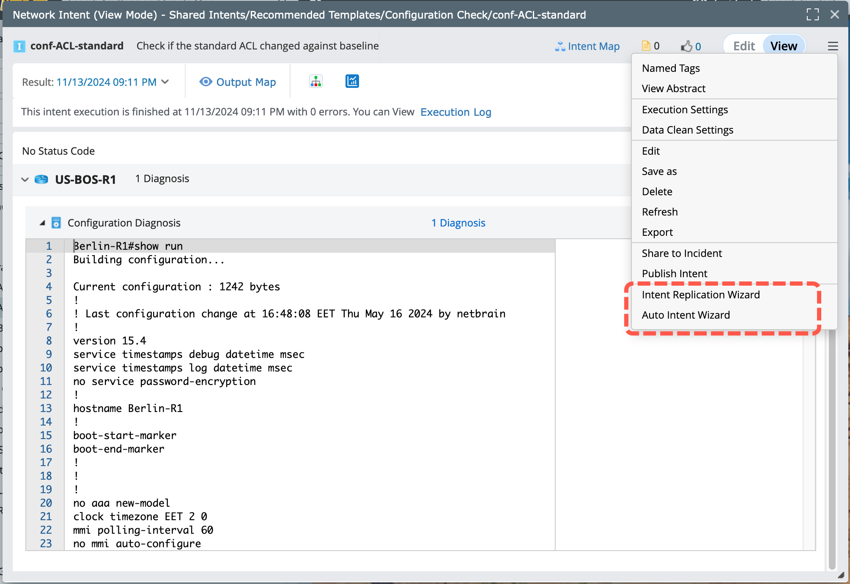The image size is (850, 584).
Task: Click the topology tree icon in toolbar
Action: click(x=316, y=81)
